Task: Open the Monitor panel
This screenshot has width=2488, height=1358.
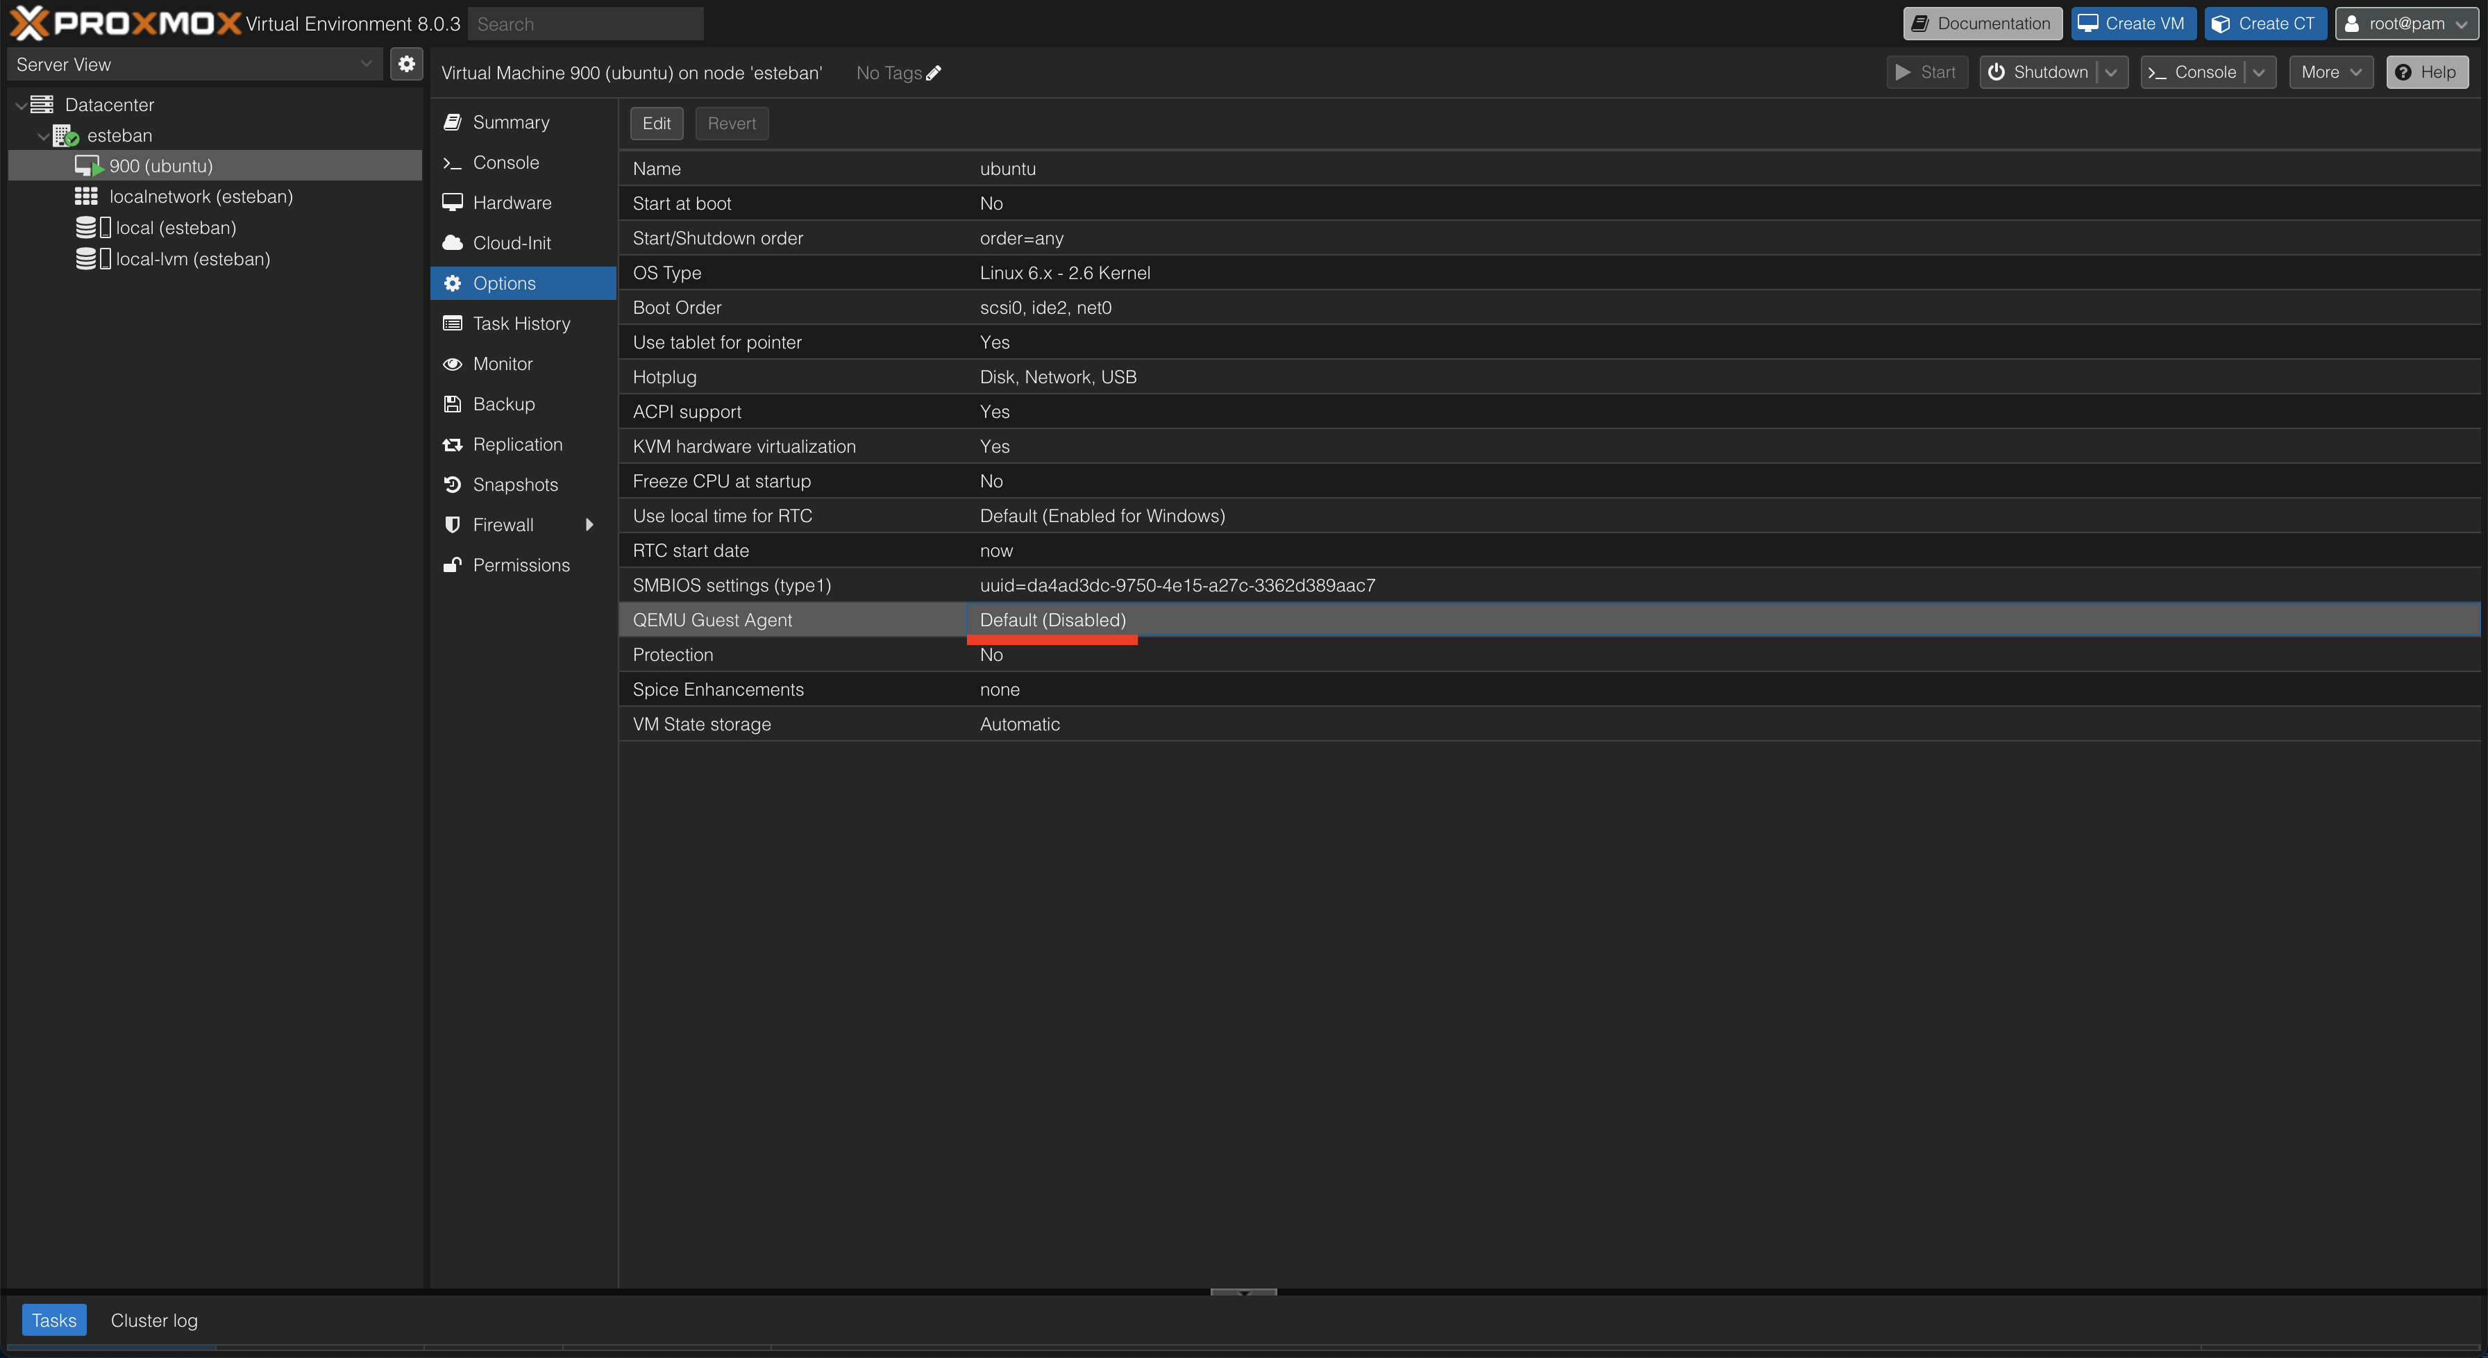Action: click(523, 363)
